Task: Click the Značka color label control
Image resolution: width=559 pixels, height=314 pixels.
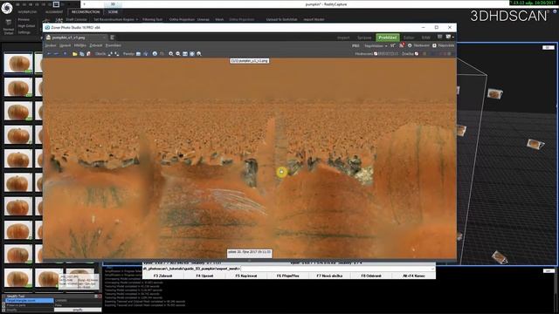Action: [x=411, y=54]
